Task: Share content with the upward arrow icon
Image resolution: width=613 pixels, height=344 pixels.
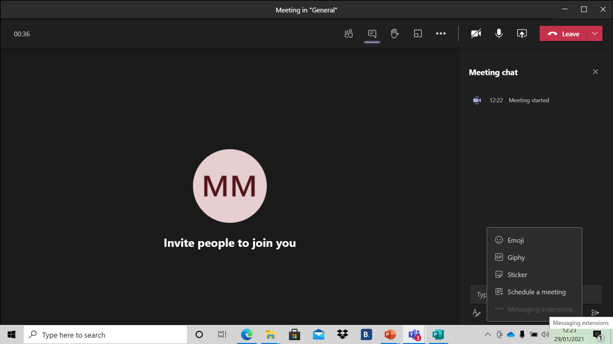Action: pos(522,33)
